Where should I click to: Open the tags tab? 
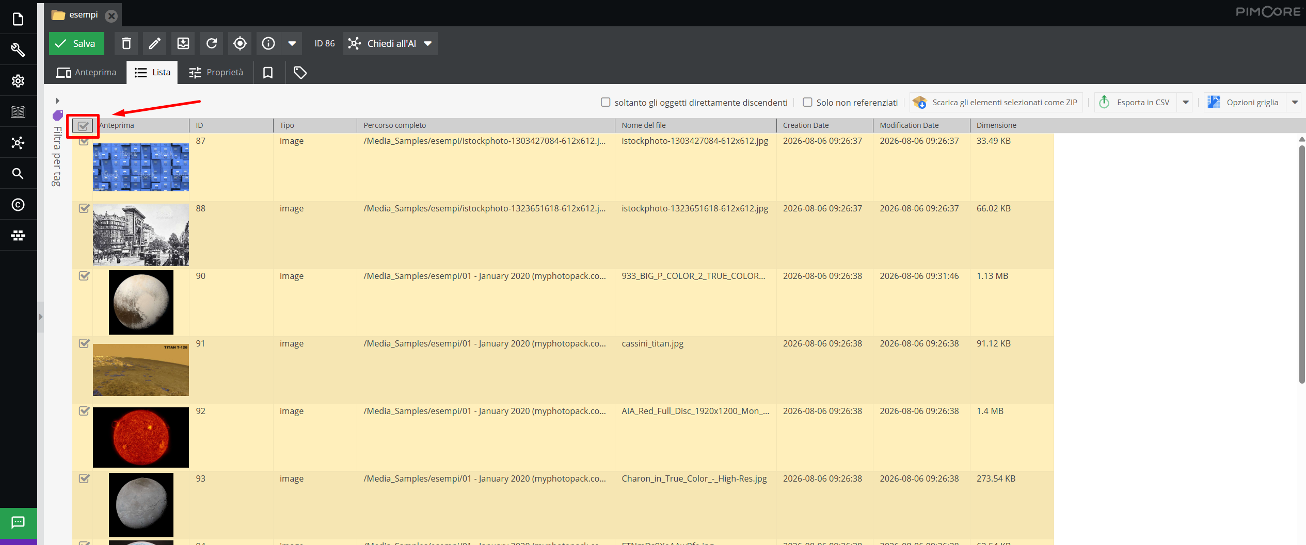click(300, 73)
